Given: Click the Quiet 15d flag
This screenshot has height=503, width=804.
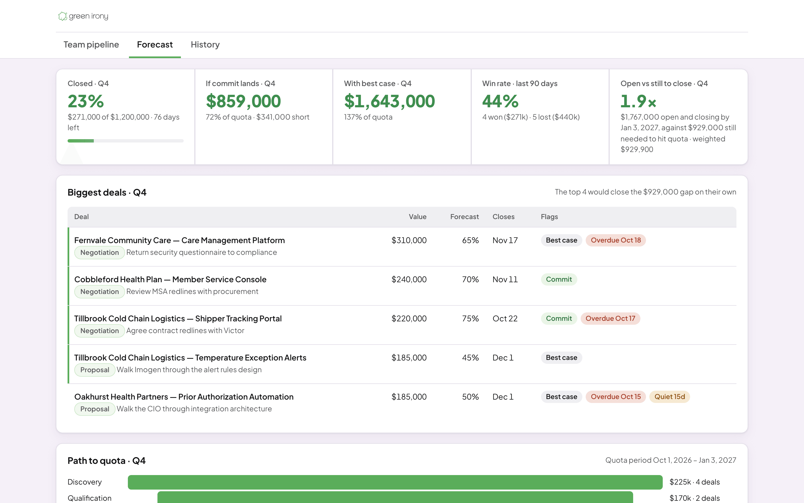Looking at the screenshot, I should click(x=669, y=397).
